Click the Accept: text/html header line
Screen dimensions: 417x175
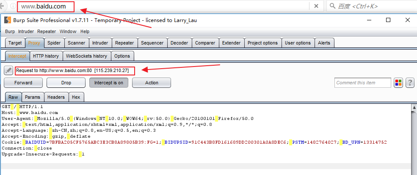pos(107,125)
